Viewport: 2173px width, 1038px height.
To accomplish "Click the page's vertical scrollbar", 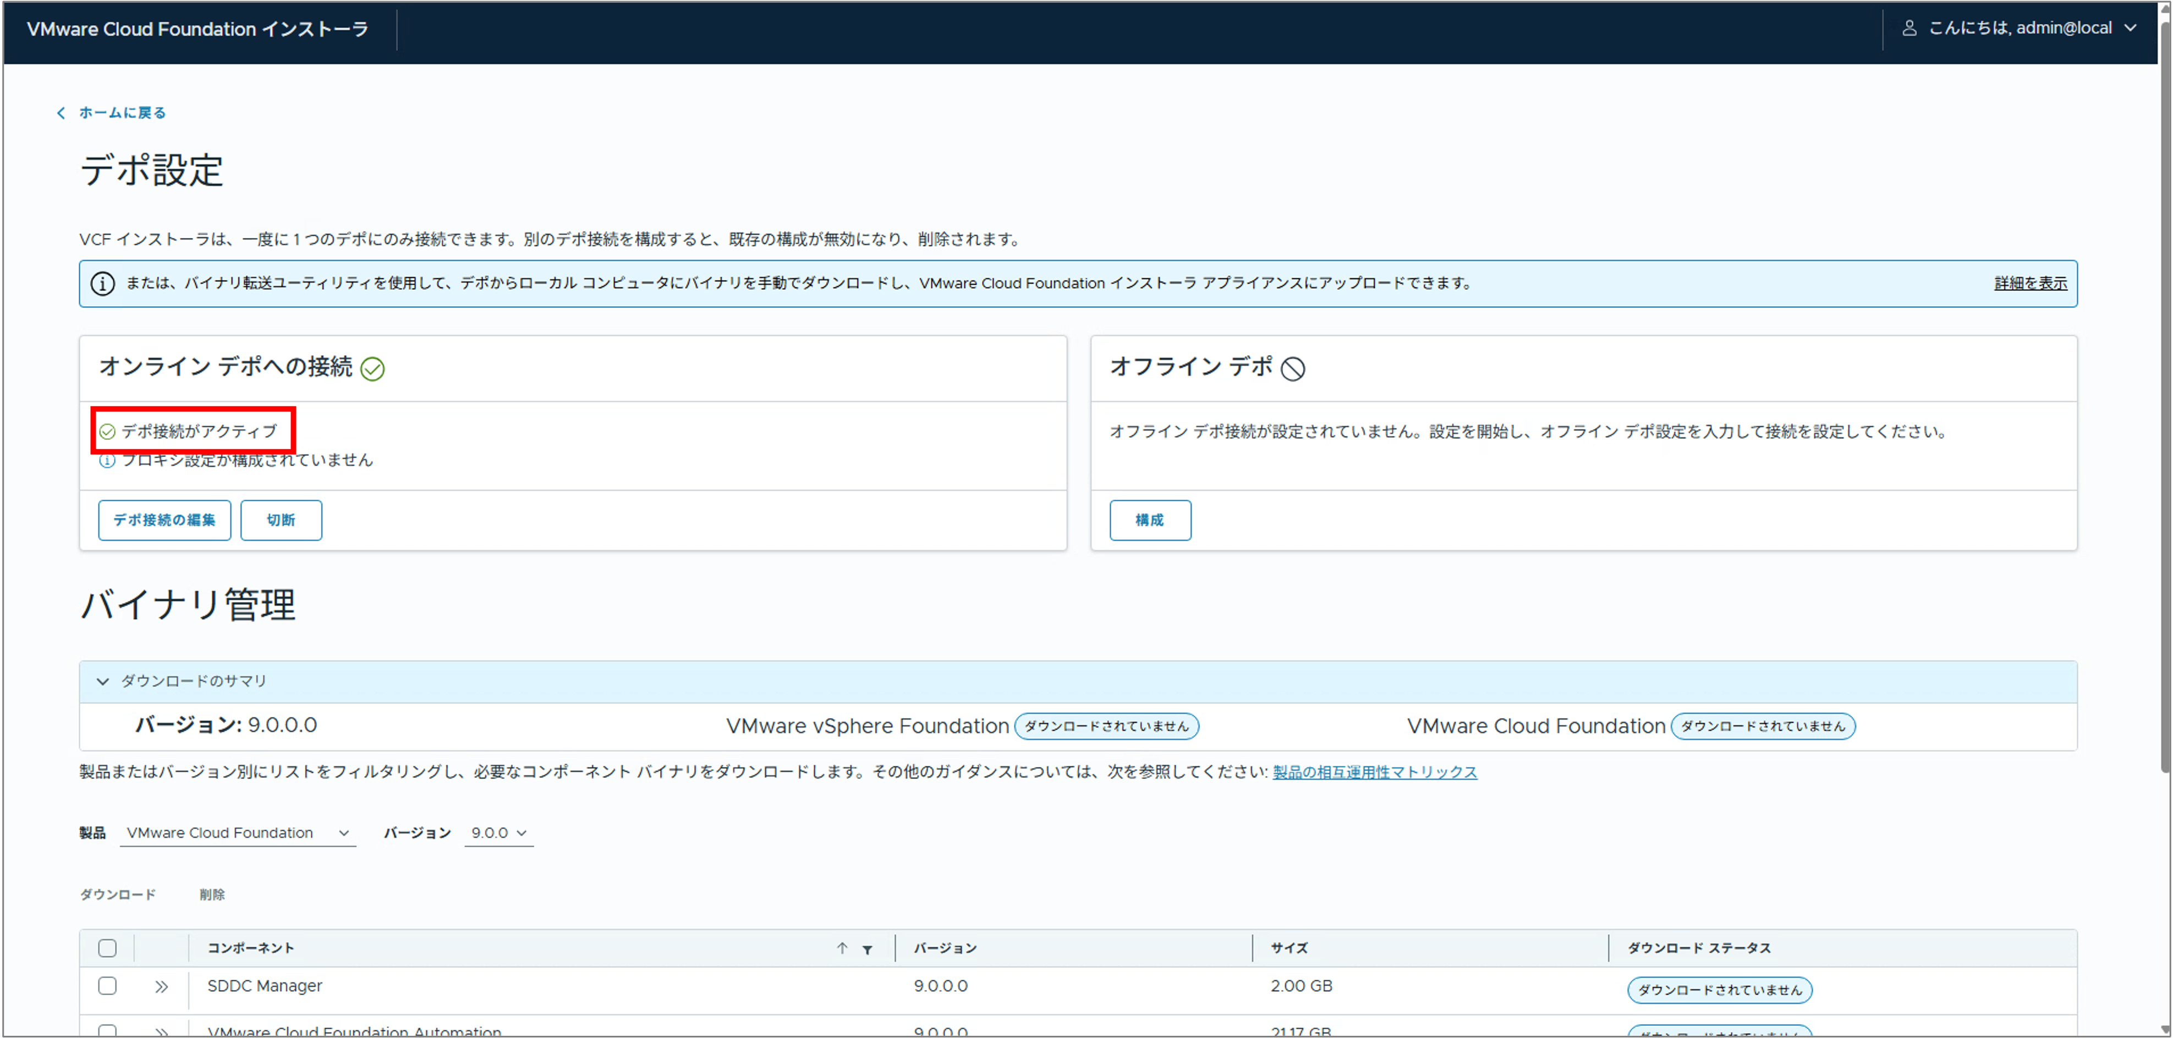I will pos(2165,396).
